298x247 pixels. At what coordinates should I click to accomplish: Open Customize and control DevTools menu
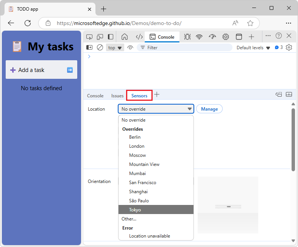pos(268,36)
